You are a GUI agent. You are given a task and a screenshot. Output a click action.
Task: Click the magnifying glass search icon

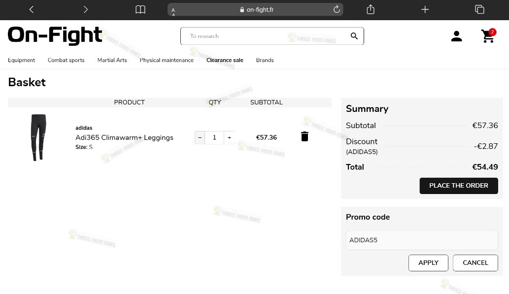coord(354,36)
